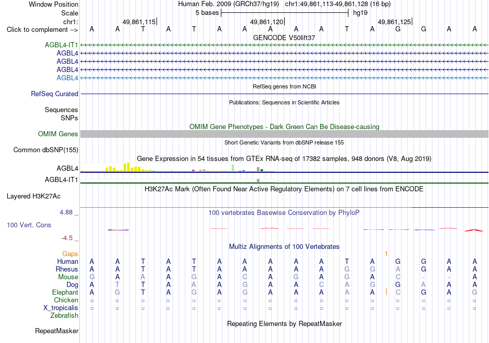Open the H3K27Ac Mark ENCODE track title
The height and width of the screenshot is (343, 489).
(284, 189)
